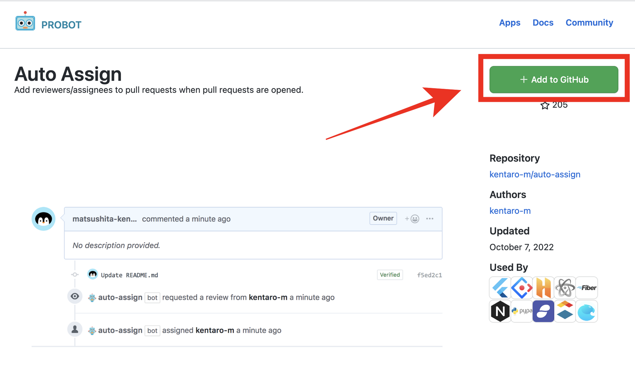The width and height of the screenshot is (635, 380).
Task: Click the Ant Design logo in Used By
Action: click(x=522, y=288)
